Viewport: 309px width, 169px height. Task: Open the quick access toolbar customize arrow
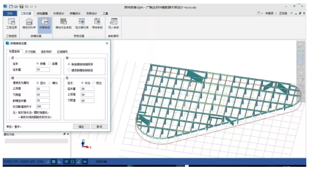[36, 7]
